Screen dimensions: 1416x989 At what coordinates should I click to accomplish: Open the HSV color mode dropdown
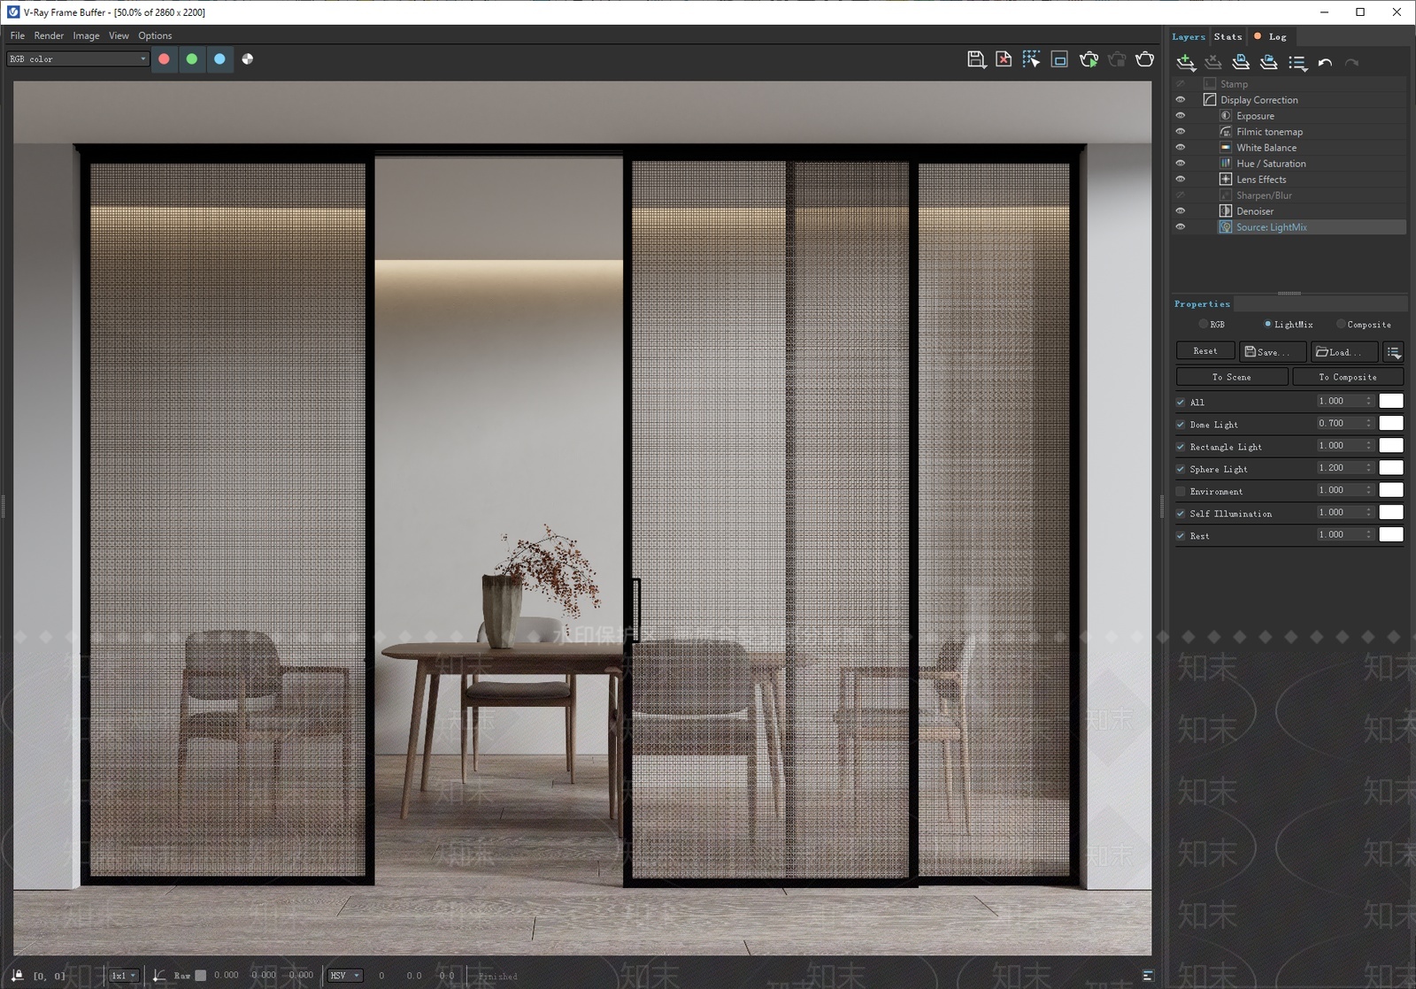click(x=345, y=976)
